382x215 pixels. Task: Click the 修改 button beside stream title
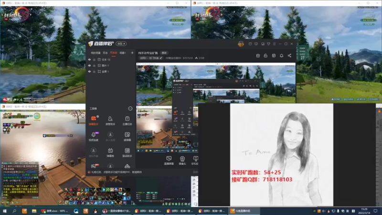[164, 53]
